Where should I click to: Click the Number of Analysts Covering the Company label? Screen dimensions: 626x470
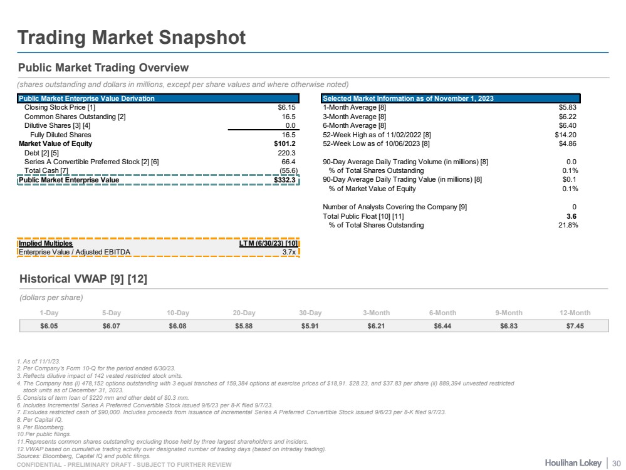click(394, 207)
